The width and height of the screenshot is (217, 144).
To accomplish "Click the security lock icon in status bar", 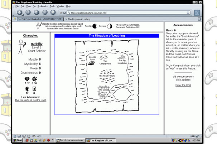I will (x=198, y=136).
